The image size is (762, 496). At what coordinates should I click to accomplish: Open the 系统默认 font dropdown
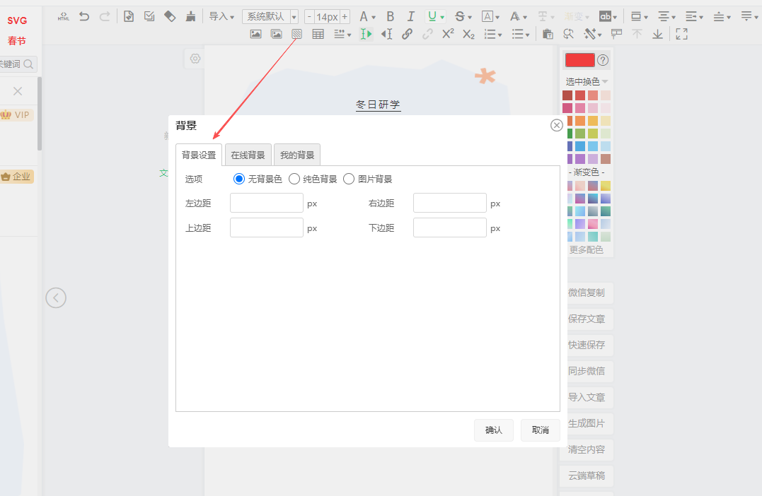coord(270,16)
